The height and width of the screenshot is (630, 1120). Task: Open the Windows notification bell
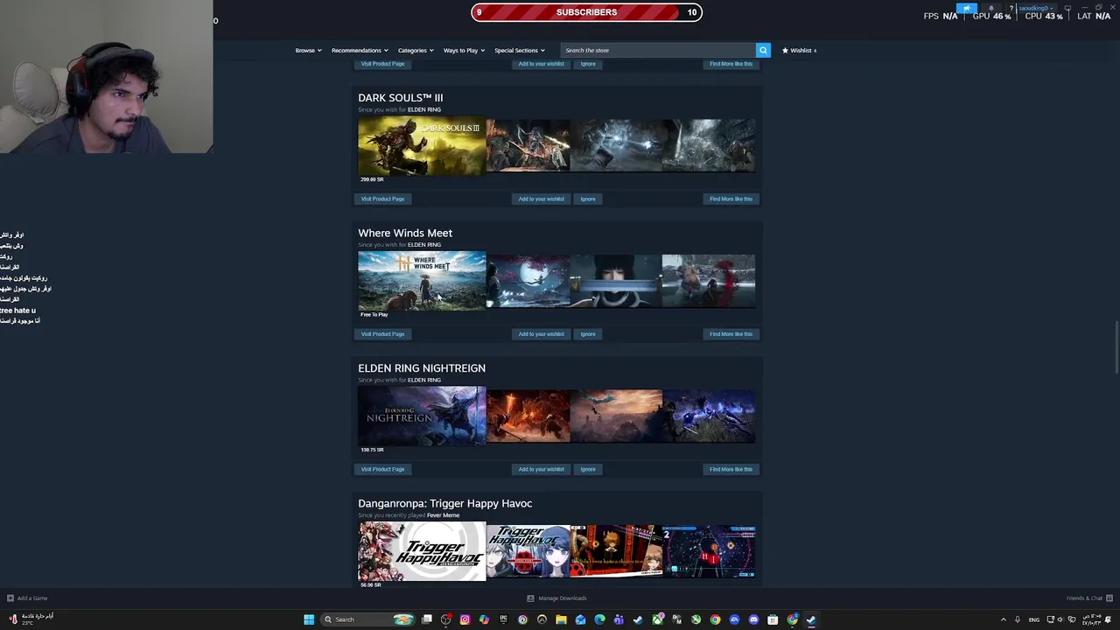click(x=1108, y=619)
